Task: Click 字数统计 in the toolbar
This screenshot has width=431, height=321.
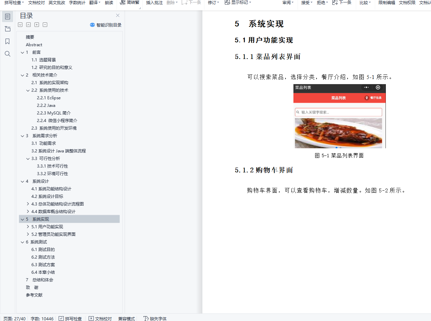Action: tap(77, 2)
